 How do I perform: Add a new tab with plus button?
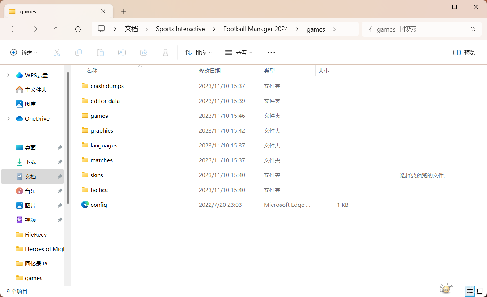click(123, 12)
